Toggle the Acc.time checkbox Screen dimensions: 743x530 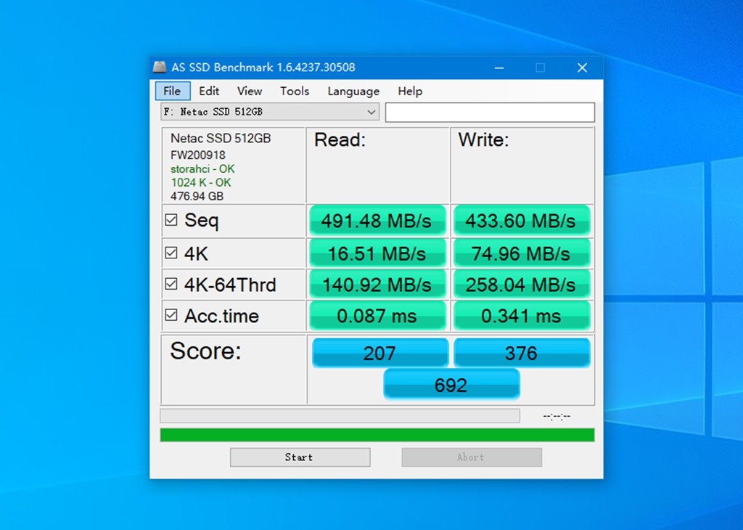click(171, 315)
